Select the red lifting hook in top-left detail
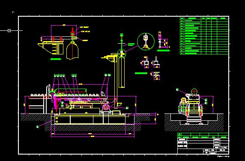This screenshot has width=245, height=161. click(72, 32)
